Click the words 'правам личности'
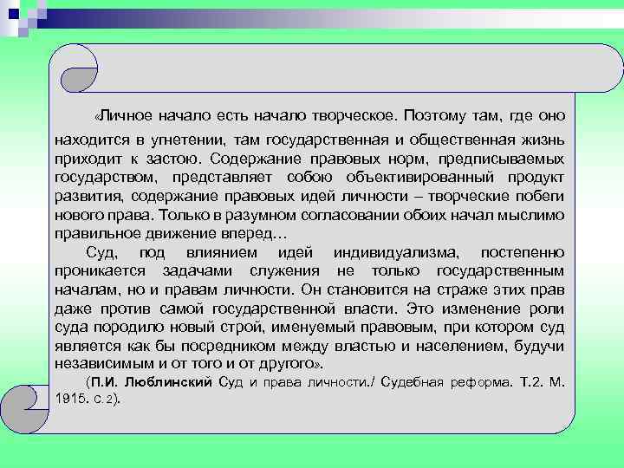Viewport: 624px width, 468px height. pyautogui.click(x=229, y=289)
